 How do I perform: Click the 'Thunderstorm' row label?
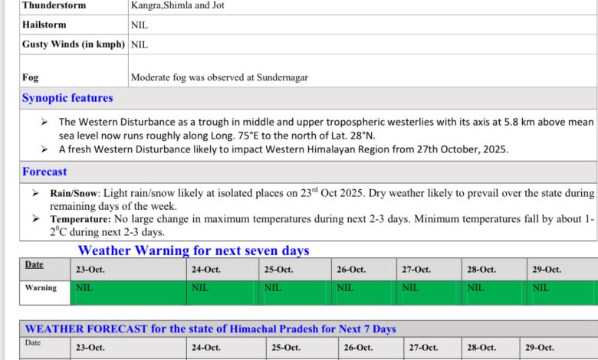click(54, 5)
